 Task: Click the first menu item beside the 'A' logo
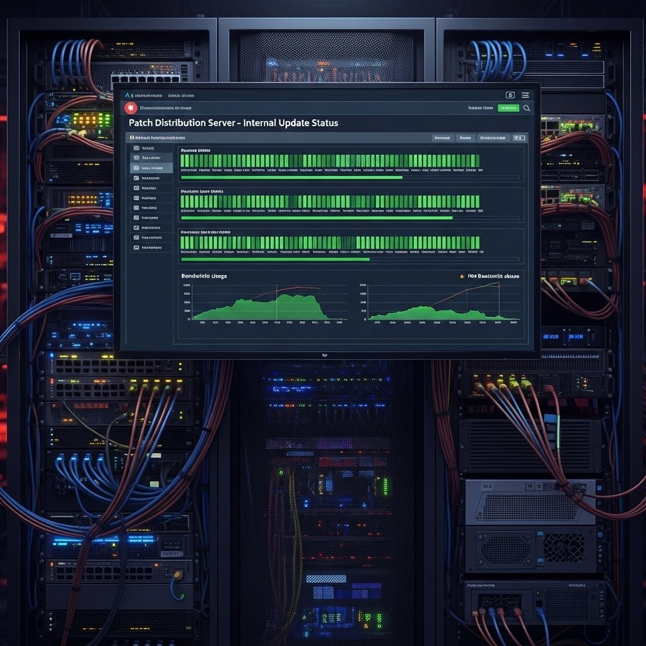pyautogui.click(x=148, y=96)
